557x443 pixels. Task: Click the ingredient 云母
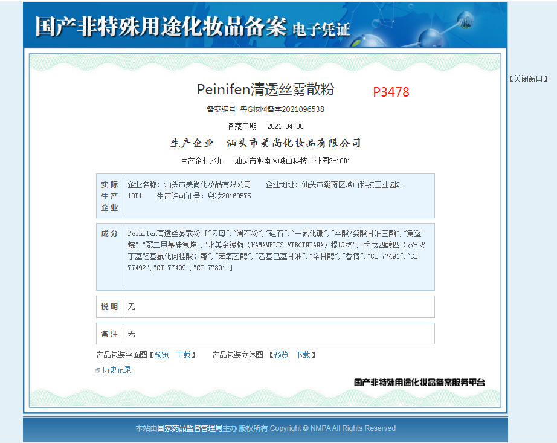point(219,234)
